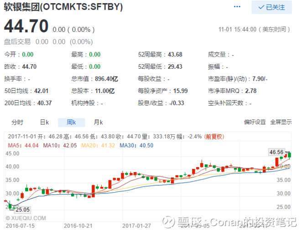Switch to the 日k chart tab
Viewport: 301px width, 230px height.
click(x=44, y=122)
